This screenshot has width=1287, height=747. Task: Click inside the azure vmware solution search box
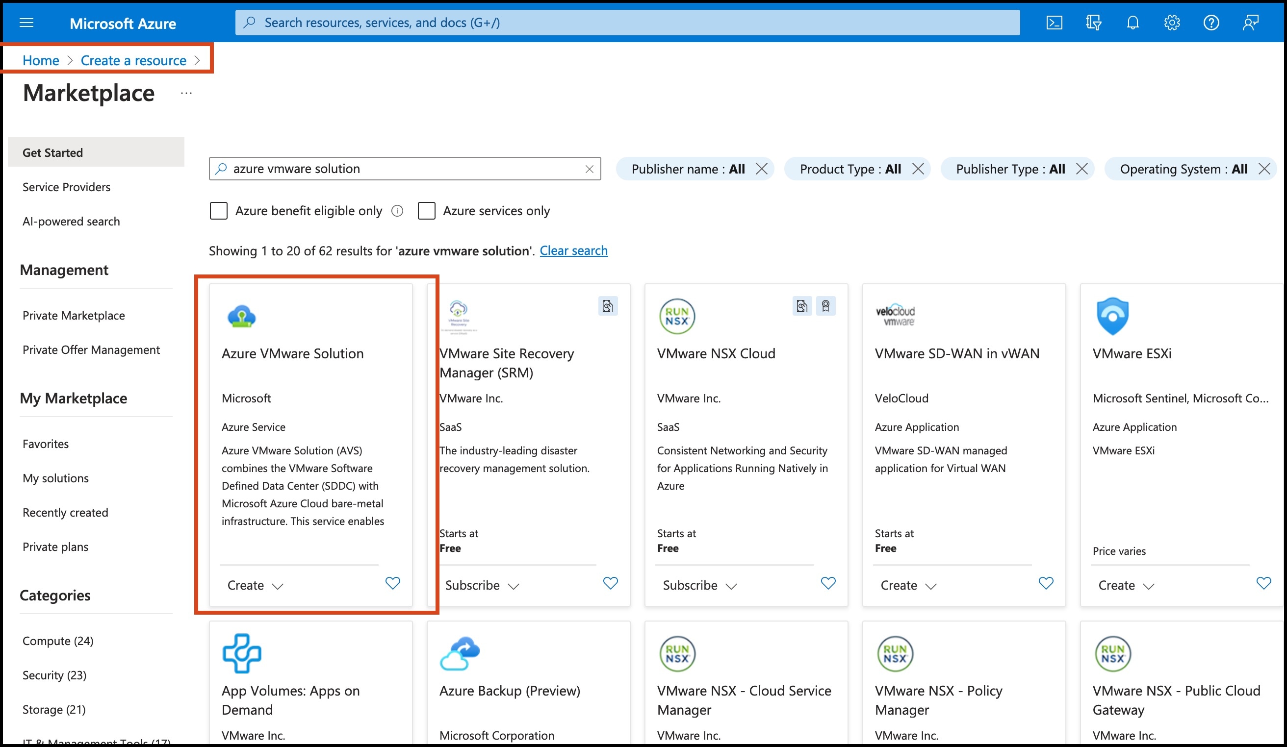tap(404, 169)
